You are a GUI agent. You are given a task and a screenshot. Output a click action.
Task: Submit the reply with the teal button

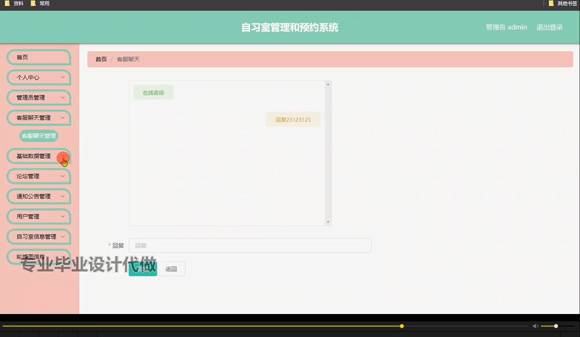pyautogui.click(x=142, y=269)
